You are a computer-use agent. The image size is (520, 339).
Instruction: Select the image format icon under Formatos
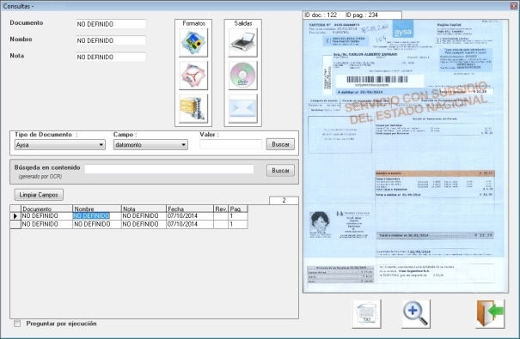[193, 42]
